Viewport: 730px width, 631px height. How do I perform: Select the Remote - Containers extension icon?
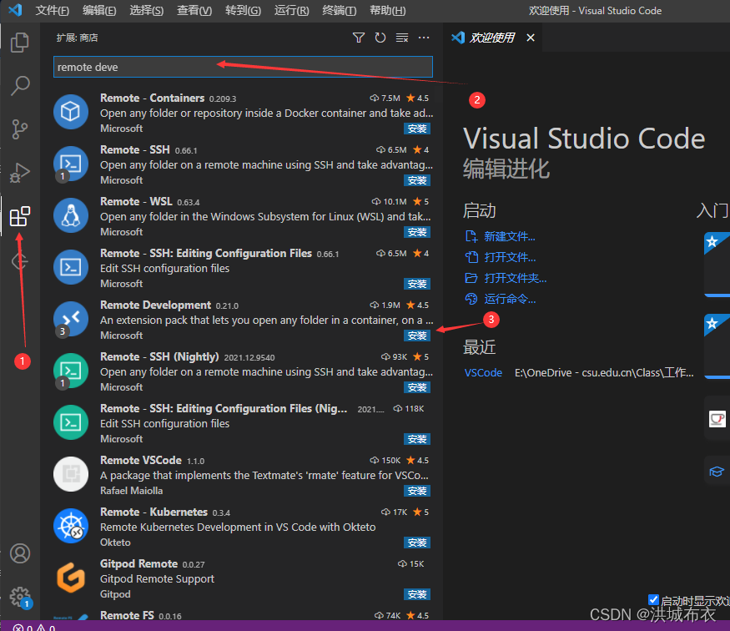point(71,112)
